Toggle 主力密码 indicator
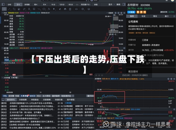Screen dimensions: 176x130 pyautogui.click(x=46, y=96)
